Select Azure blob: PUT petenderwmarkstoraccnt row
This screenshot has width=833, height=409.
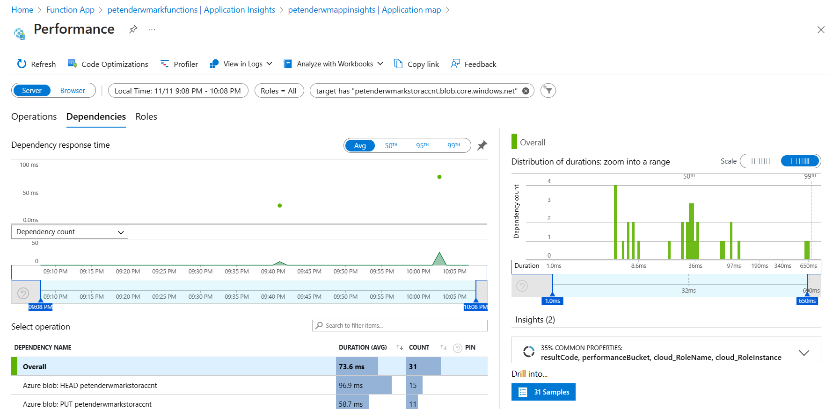[249, 403]
